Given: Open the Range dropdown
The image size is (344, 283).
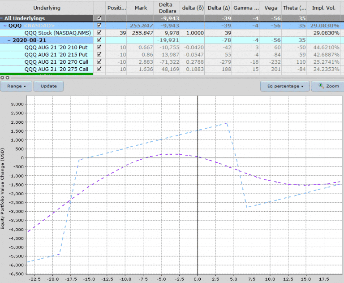Looking at the screenshot, I should 16,86.
